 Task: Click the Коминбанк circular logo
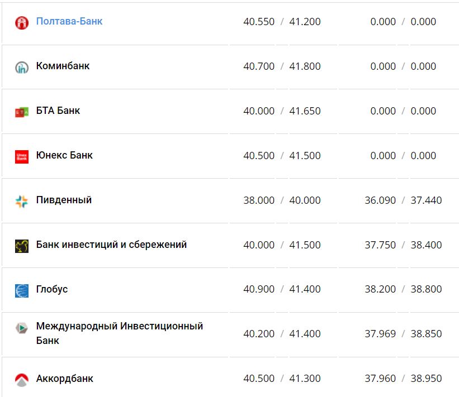22,65
